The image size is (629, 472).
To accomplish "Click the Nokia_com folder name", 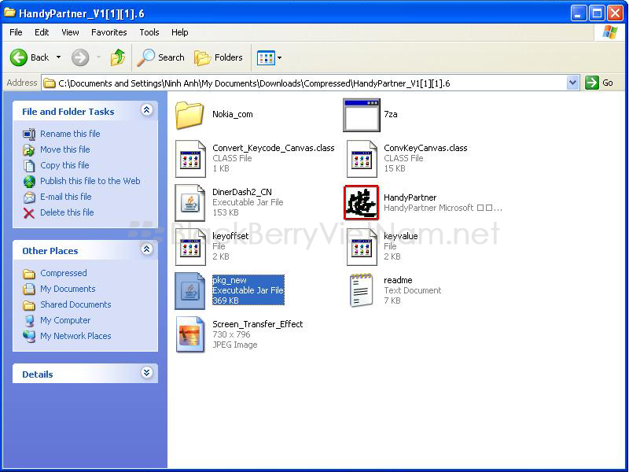I will 233,114.
